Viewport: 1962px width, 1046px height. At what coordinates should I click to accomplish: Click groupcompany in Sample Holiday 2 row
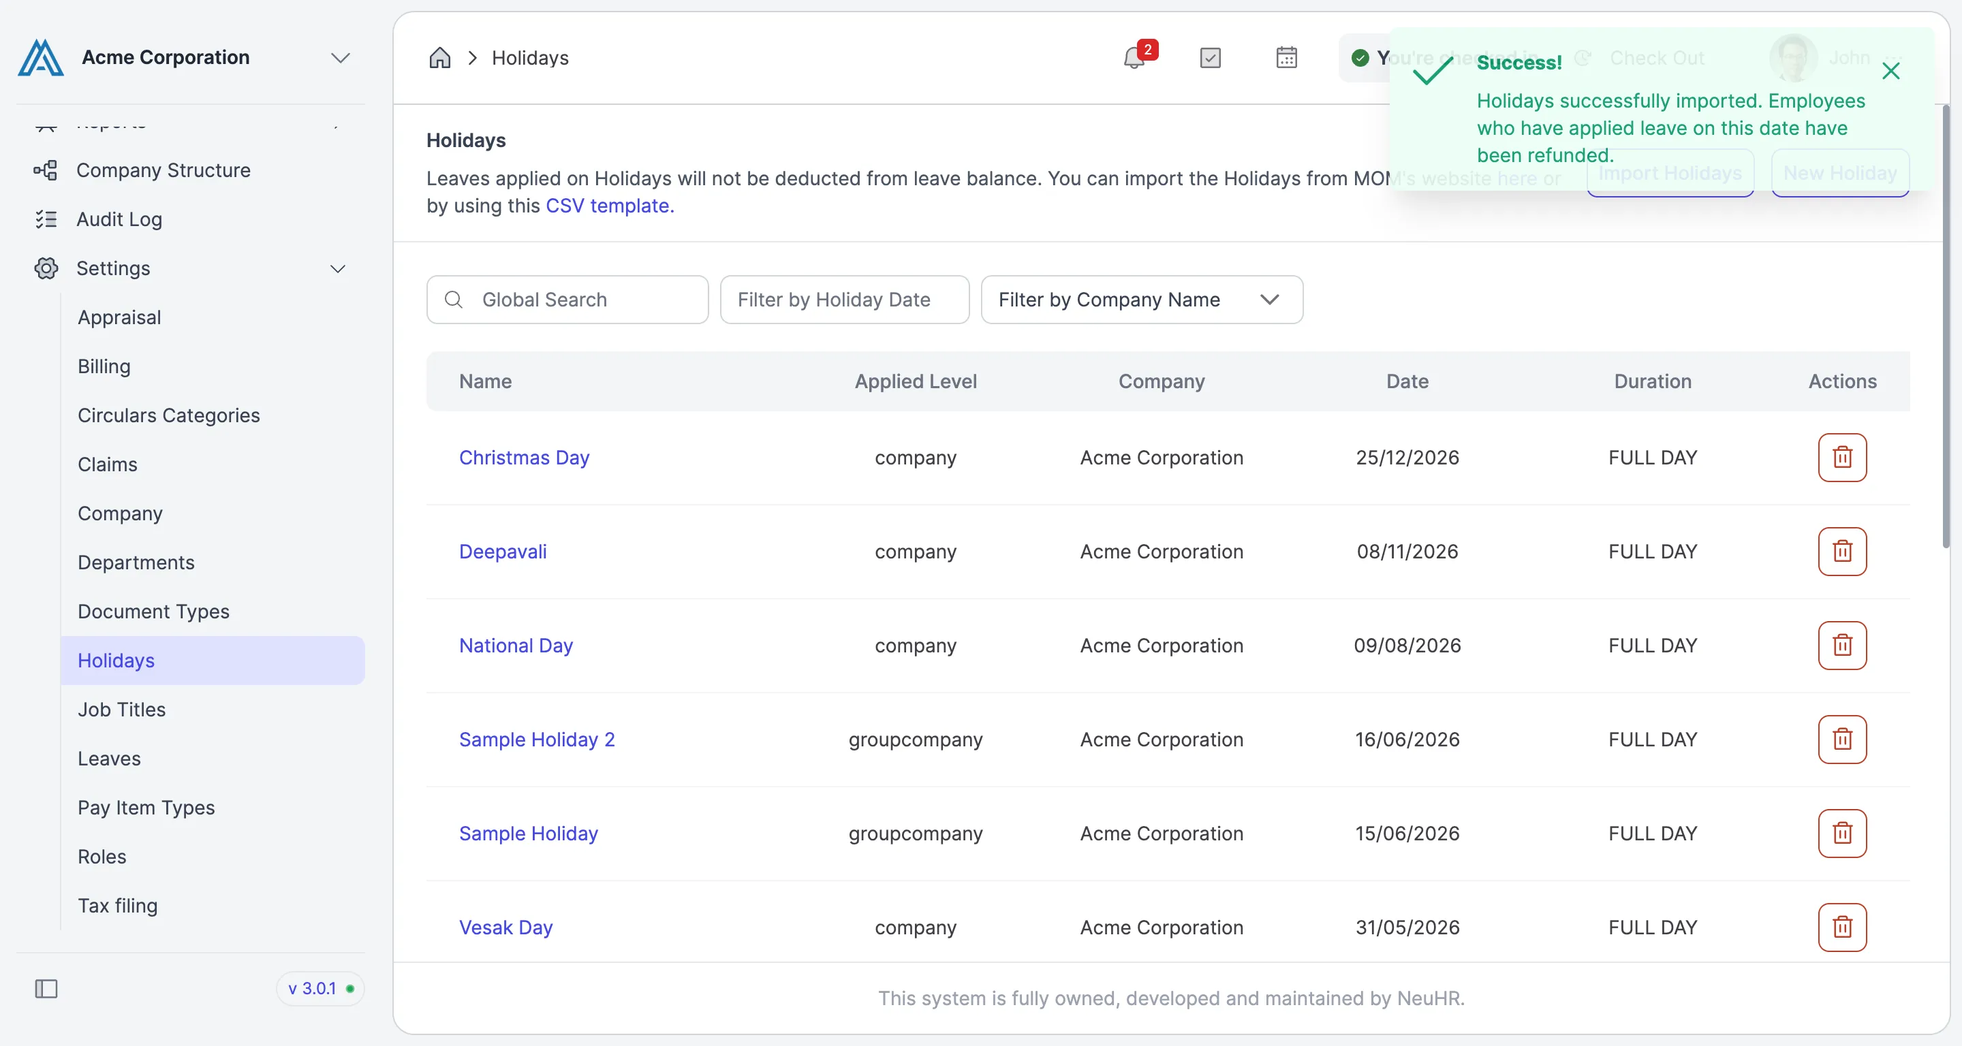coord(916,739)
